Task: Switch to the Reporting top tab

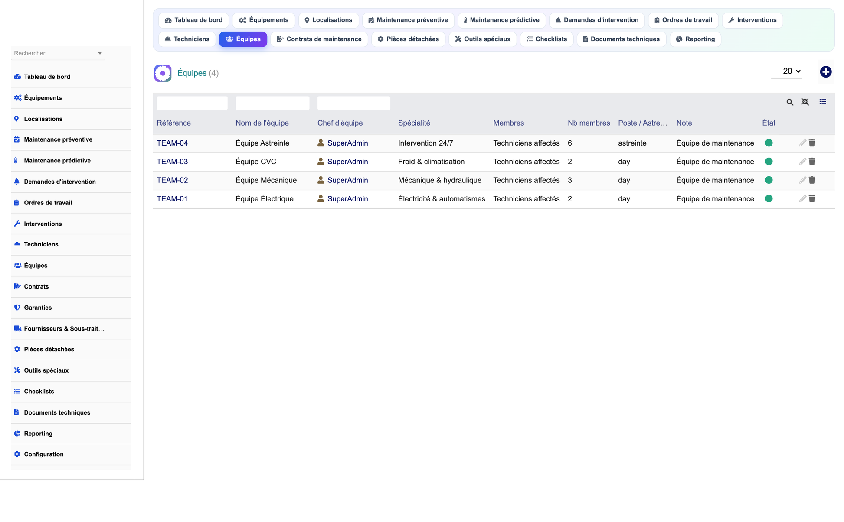Action: 695,39
